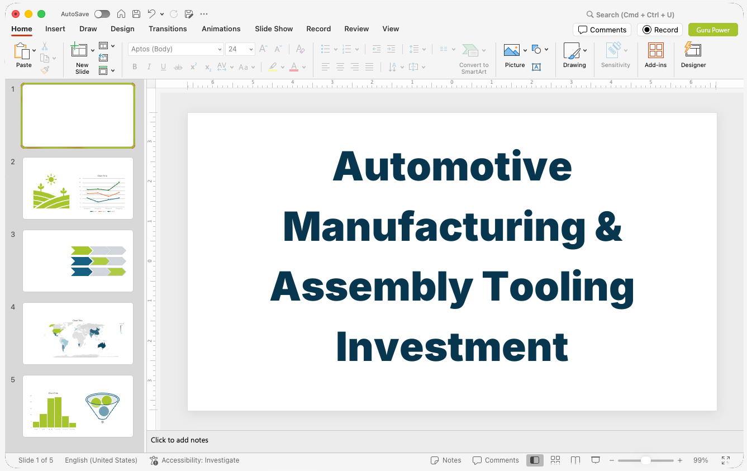Toggle Normal view button in status bar
The width and height of the screenshot is (747, 471).
(x=535, y=460)
